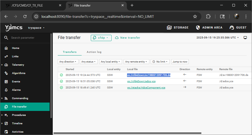Click the Guest user icon
The width and height of the screenshot is (252, 135).
232,27
